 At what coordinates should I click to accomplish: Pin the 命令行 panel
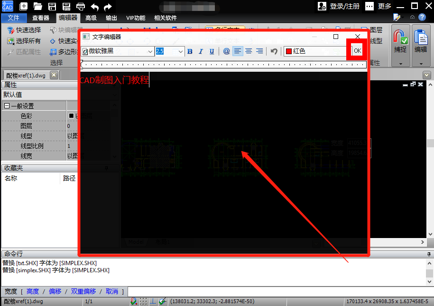(x=429, y=254)
